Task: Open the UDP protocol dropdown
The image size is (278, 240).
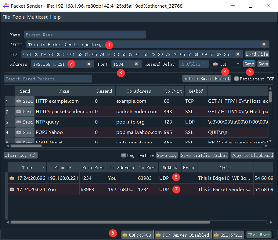Action: [x=226, y=64]
